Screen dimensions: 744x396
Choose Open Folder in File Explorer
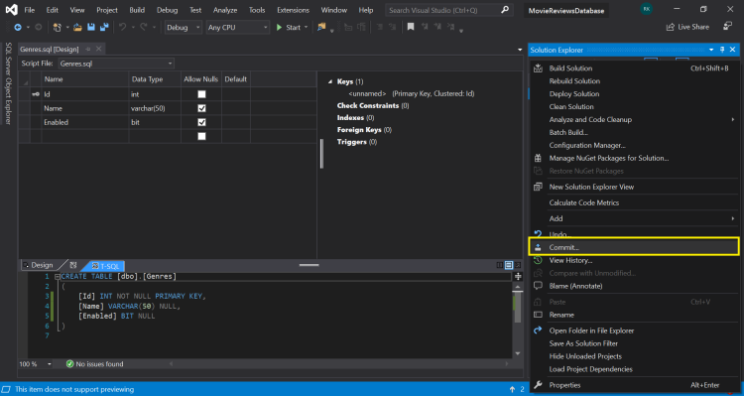coord(634,330)
